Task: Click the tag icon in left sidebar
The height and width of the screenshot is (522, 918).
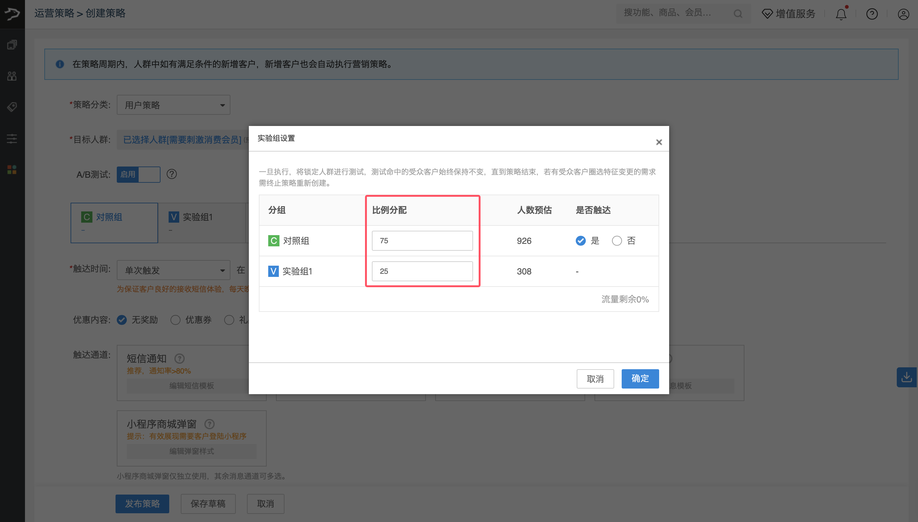Action: pos(12,107)
